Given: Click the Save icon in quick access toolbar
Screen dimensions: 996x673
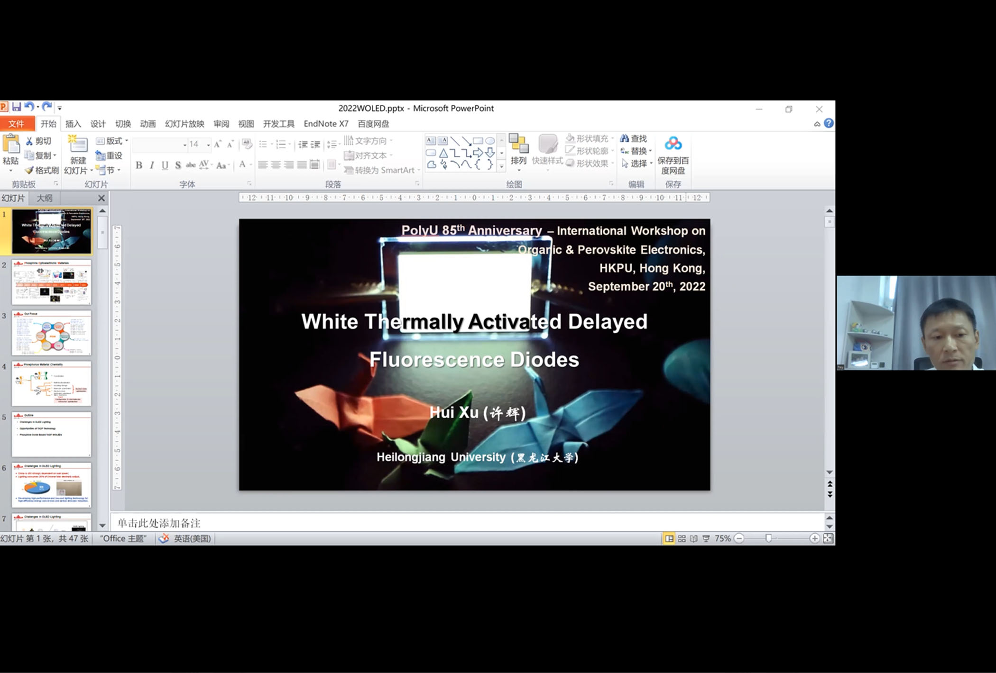Looking at the screenshot, I should pyautogui.click(x=17, y=107).
